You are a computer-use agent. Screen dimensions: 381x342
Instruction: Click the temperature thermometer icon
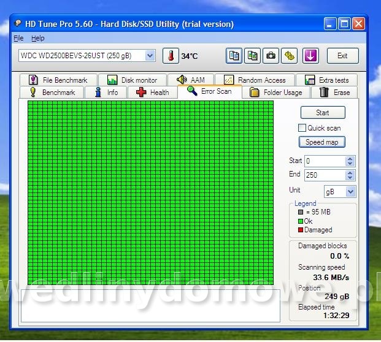(x=170, y=56)
